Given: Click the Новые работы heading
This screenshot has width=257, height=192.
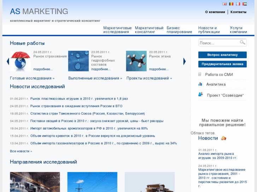Looking at the screenshot, I should pyautogui.click(x=27, y=43).
